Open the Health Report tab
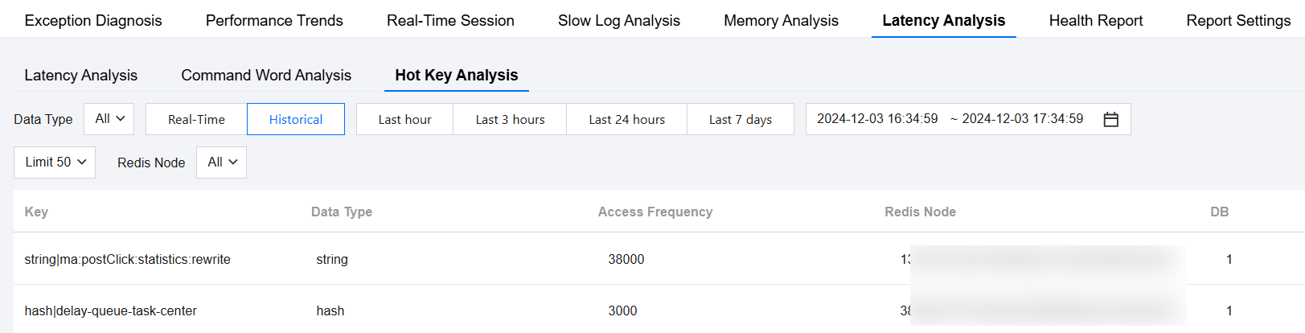Screen dimensions: 1305x333 1095,21
